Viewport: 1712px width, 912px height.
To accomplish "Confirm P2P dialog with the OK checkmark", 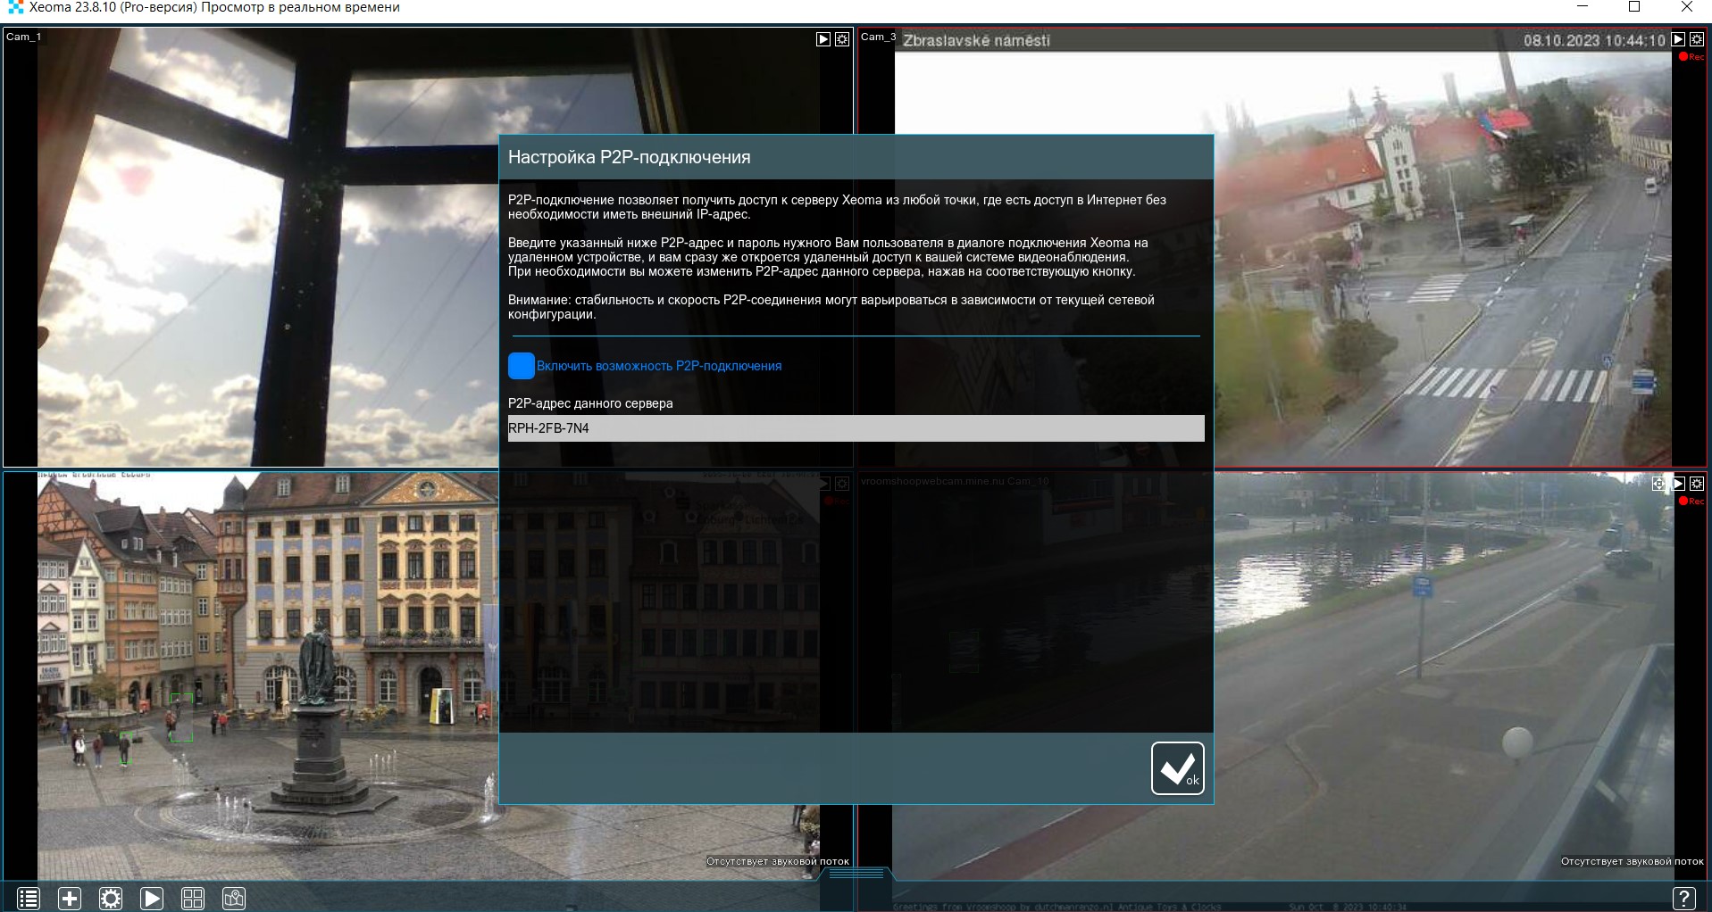I will click(1177, 768).
